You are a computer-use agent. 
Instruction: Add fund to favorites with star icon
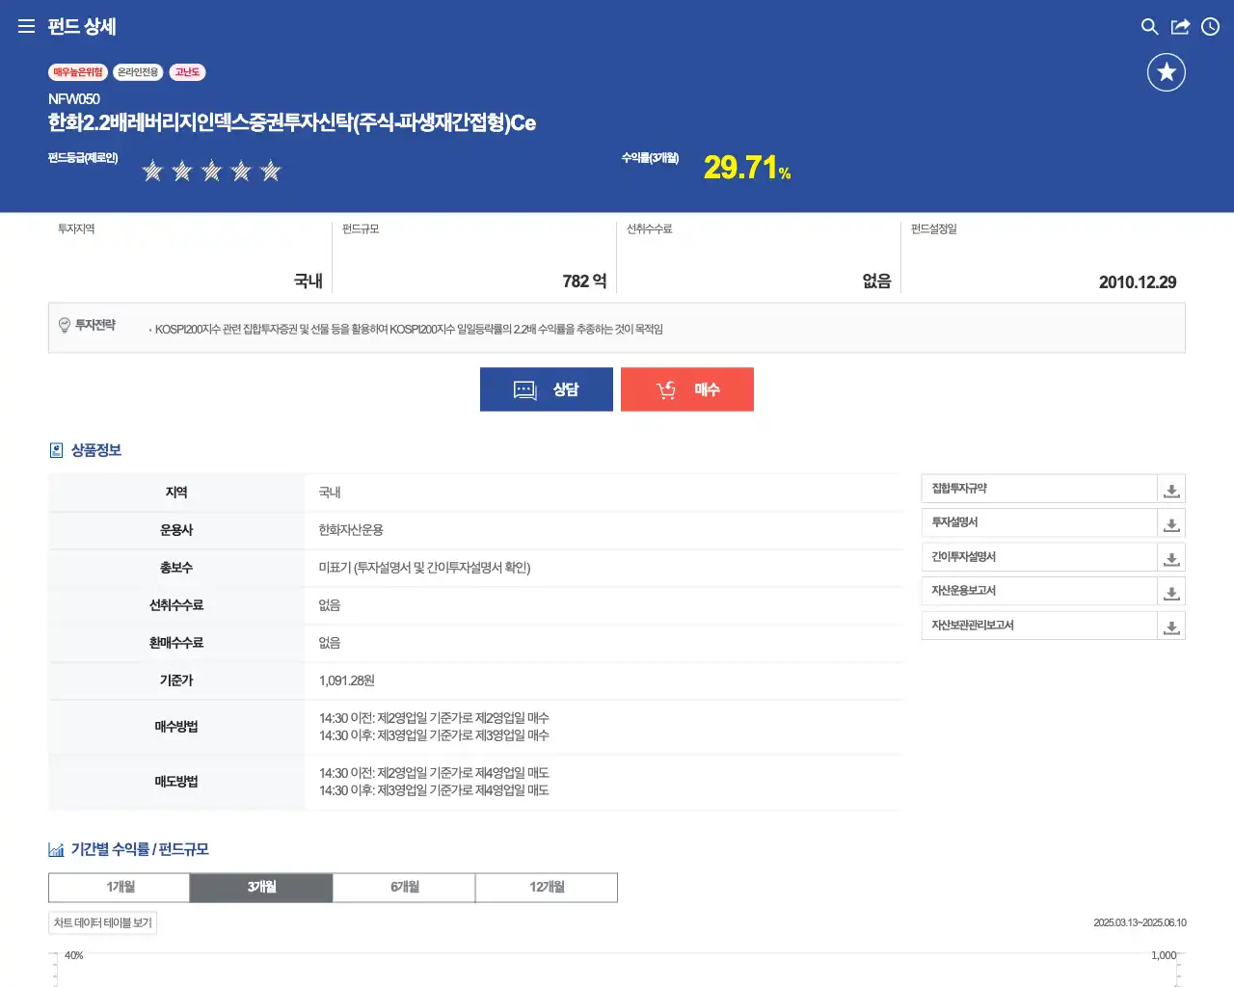(1167, 72)
